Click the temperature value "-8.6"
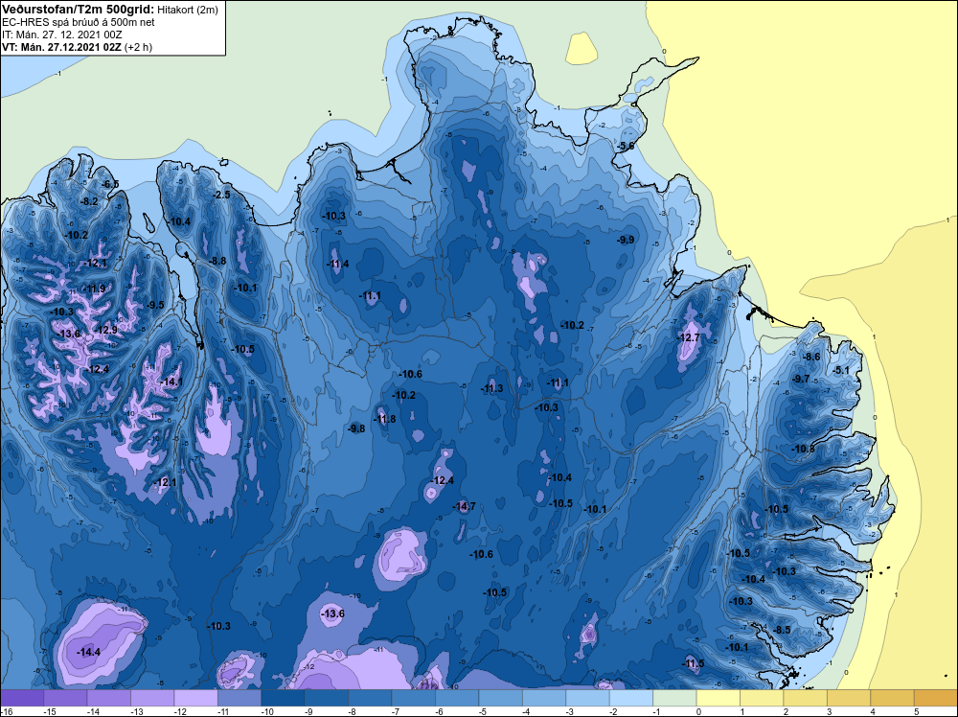The height and width of the screenshot is (717, 958). [x=811, y=357]
